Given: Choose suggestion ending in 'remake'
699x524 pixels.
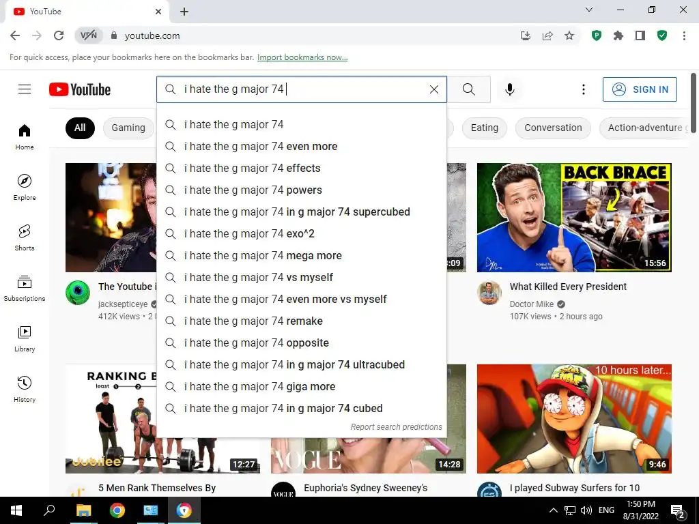Looking at the screenshot, I should (x=302, y=321).
